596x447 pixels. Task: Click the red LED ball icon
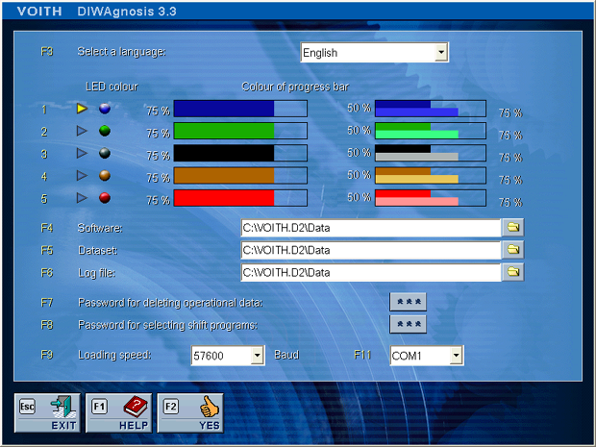point(105,198)
